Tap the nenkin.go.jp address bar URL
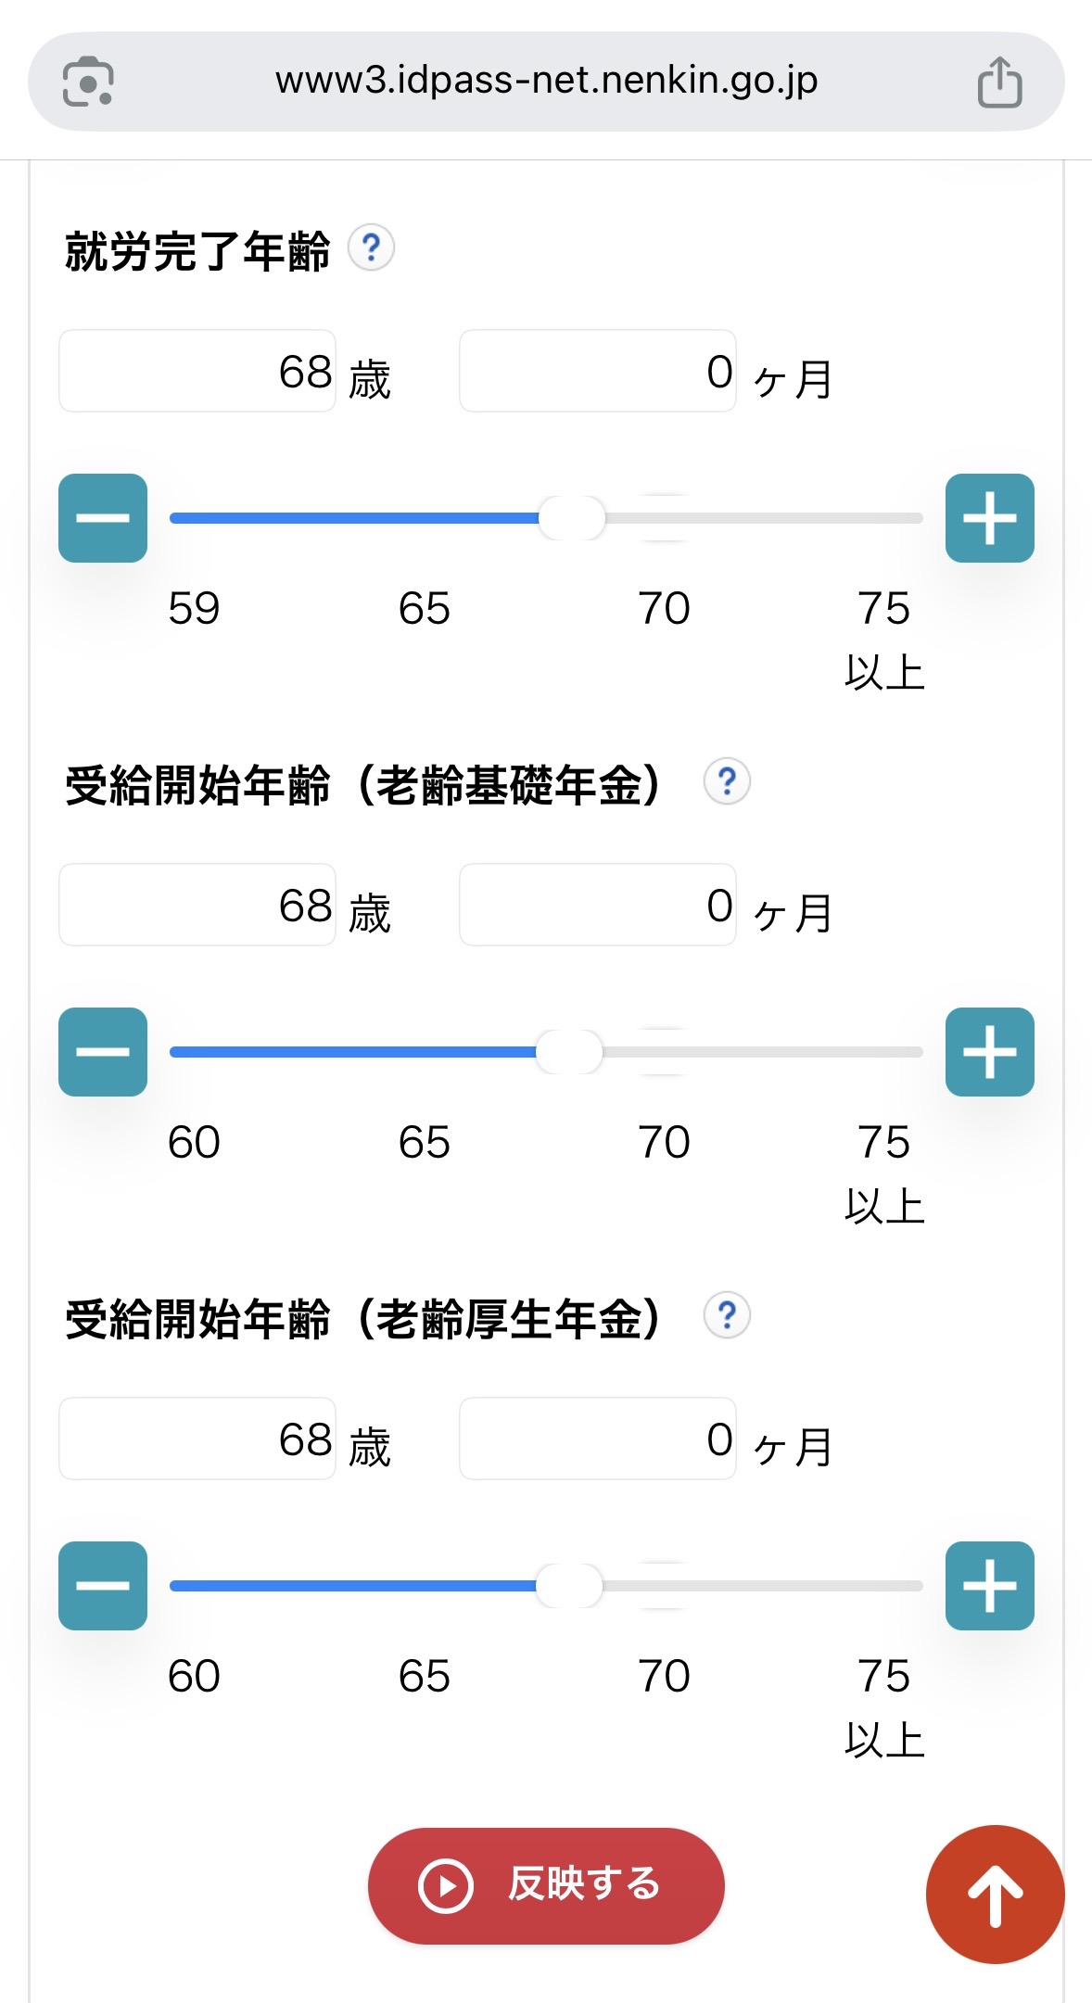This screenshot has height=2003, width=1092. pyautogui.click(x=546, y=82)
